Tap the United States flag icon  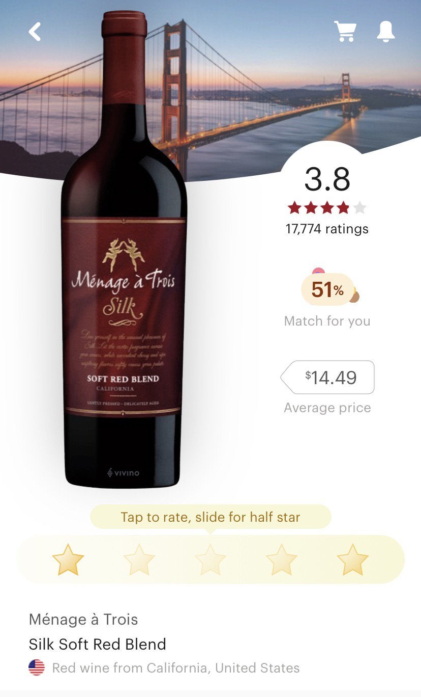37,667
